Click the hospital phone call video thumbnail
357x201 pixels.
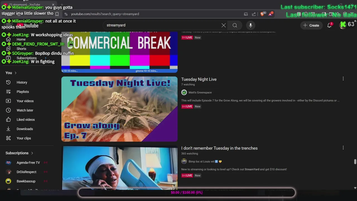119,168
